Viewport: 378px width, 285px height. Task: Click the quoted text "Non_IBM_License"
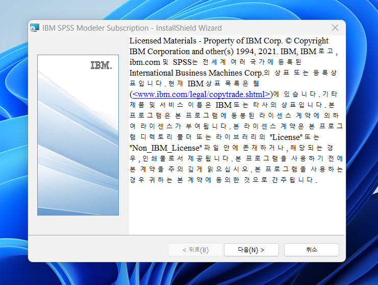click(x=166, y=148)
